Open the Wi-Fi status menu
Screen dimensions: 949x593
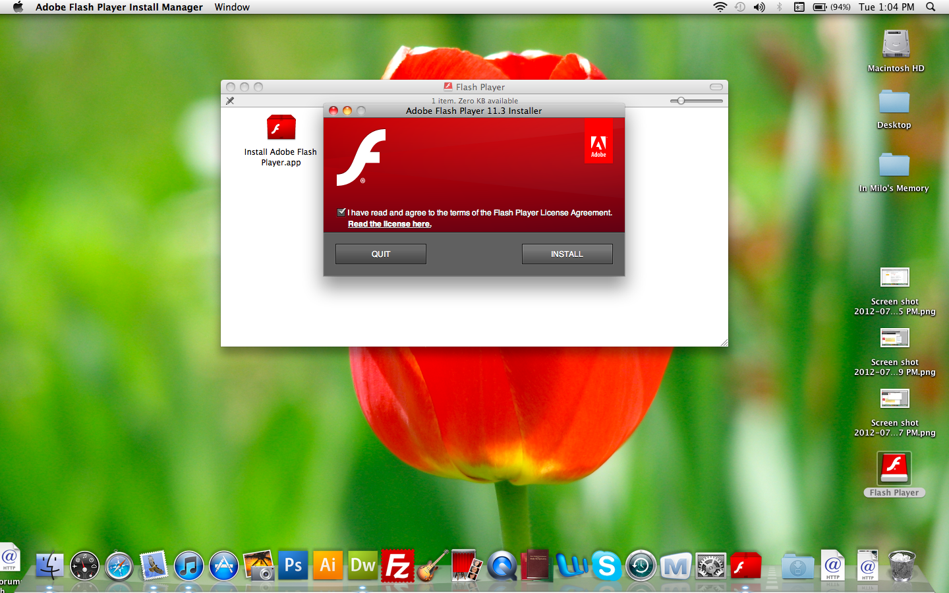[720, 7]
